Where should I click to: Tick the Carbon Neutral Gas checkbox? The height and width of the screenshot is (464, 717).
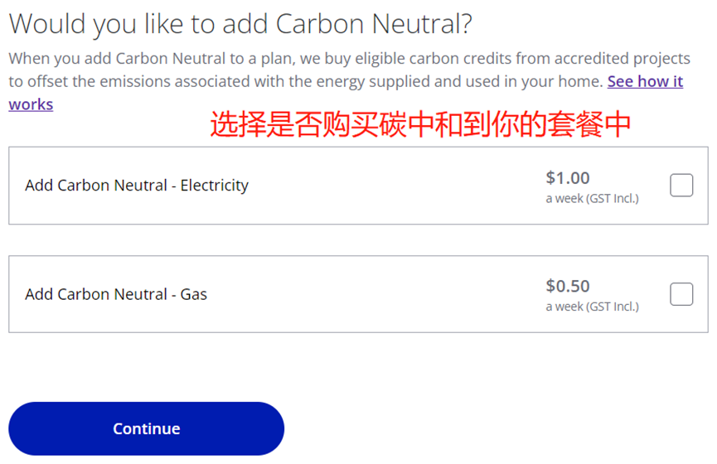click(681, 294)
